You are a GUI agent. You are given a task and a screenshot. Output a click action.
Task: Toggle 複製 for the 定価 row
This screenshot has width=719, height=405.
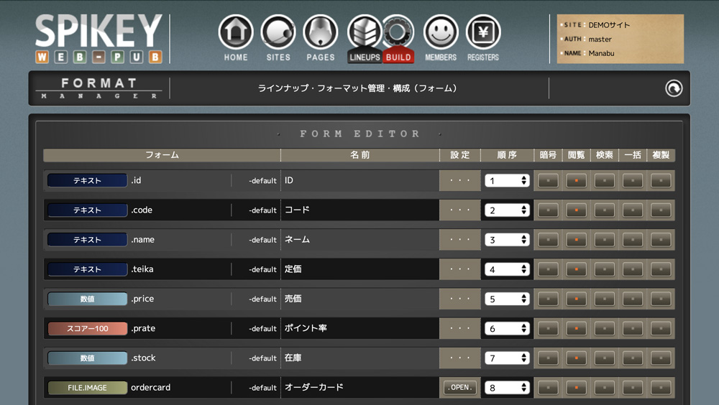[x=661, y=269]
